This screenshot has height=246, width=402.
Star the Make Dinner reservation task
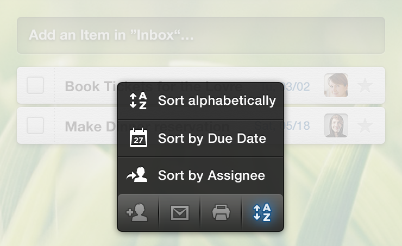tap(365, 126)
